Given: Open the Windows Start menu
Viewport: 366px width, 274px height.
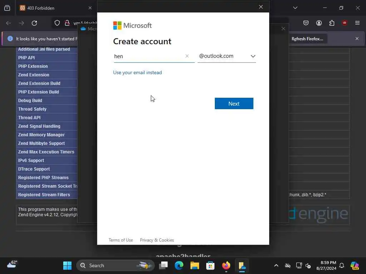Looking at the screenshot, I should click(67, 265).
